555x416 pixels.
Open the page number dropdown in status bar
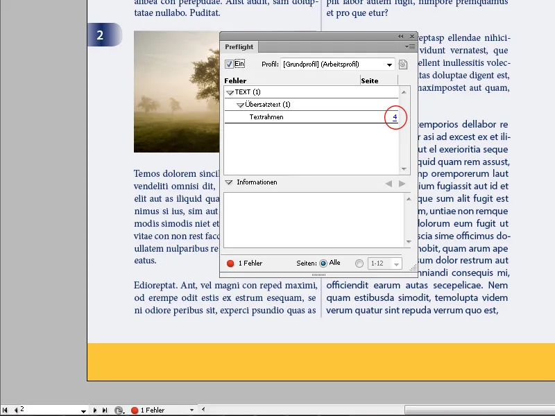pyautogui.click(x=83, y=410)
